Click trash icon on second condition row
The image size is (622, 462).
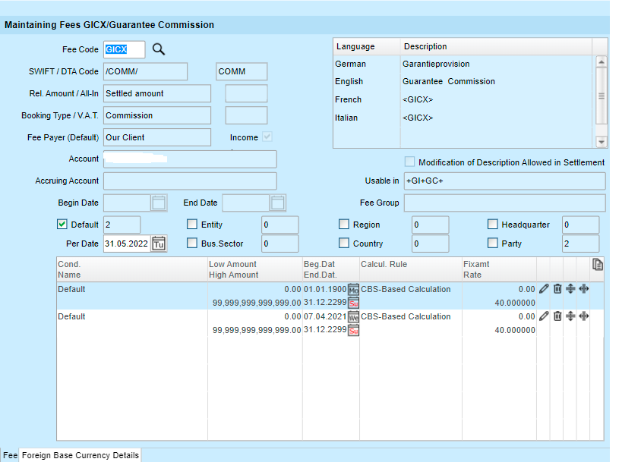[557, 316]
